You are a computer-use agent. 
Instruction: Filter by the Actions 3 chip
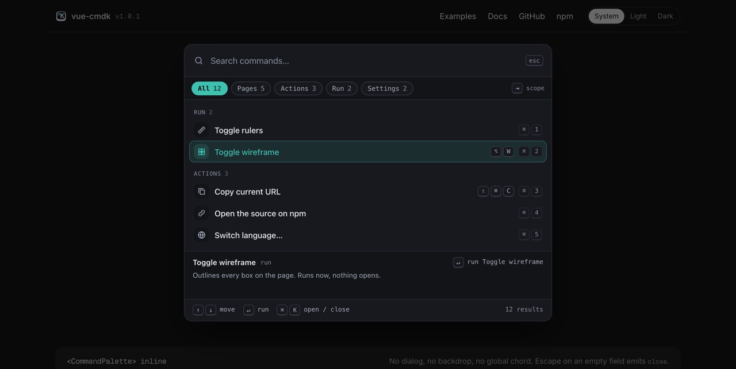[x=298, y=88]
